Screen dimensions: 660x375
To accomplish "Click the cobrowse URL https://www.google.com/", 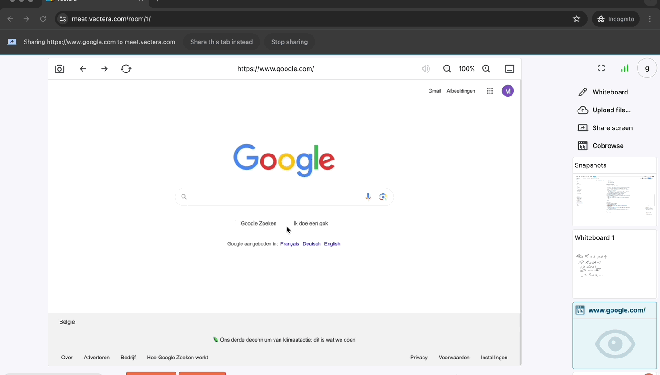I will (275, 69).
